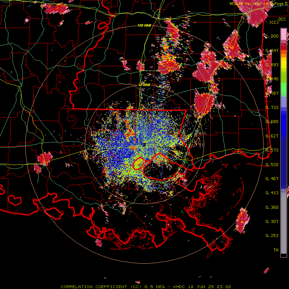289x289 pixels.
Task: Click the 0.467 scale value
Action: click(272, 179)
